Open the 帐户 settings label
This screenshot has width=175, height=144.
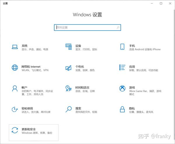tap(24, 87)
